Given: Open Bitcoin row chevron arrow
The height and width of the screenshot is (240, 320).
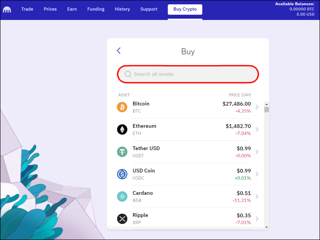Looking at the screenshot, I should point(257,107).
